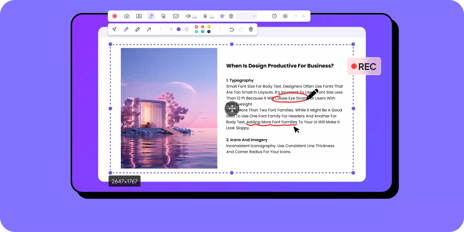Click the bottom-left selection corner handle
This screenshot has width=464, height=232.
point(110,173)
